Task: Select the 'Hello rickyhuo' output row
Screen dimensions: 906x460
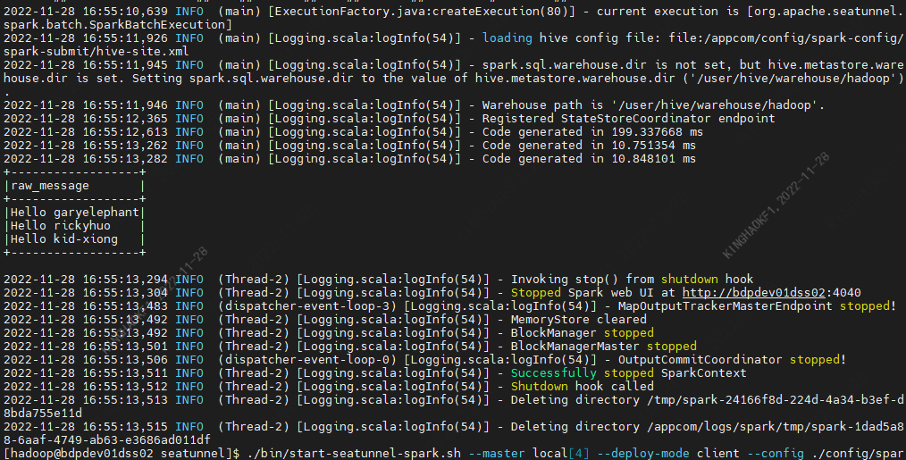Action: tap(61, 226)
